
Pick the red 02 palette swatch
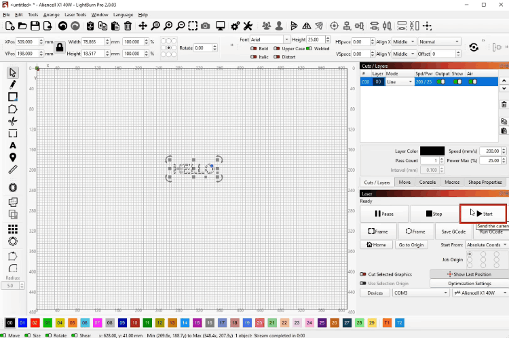point(34,322)
